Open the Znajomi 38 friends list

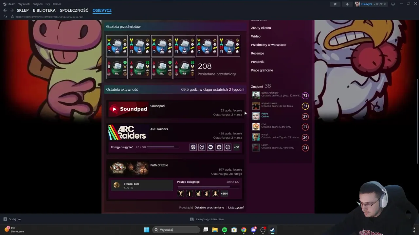coord(261,86)
